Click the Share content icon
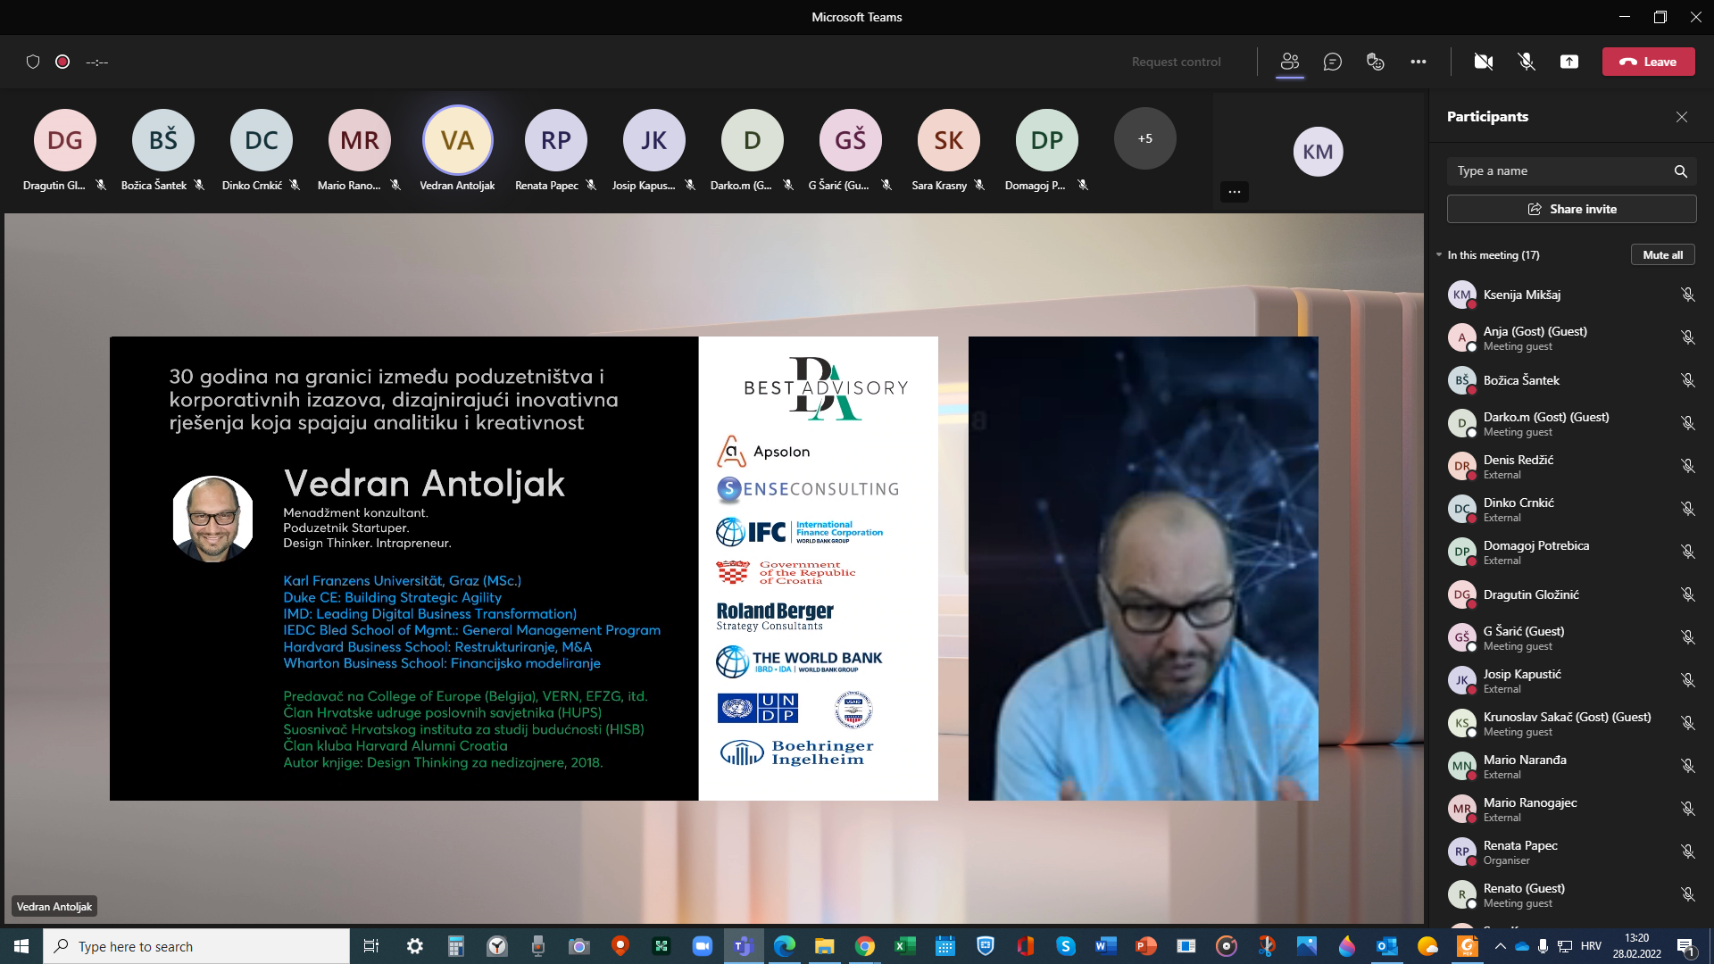Viewport: 1714px width, 964px height. (1568, 62)
